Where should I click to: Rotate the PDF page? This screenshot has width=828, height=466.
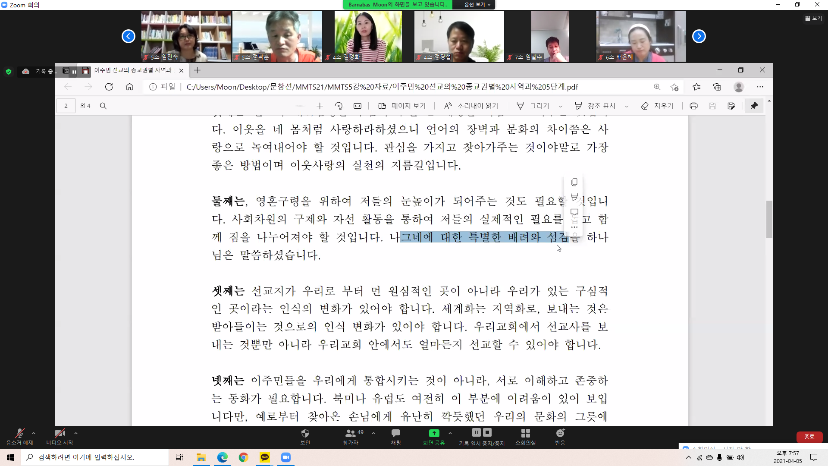click(x=339, y=106)
